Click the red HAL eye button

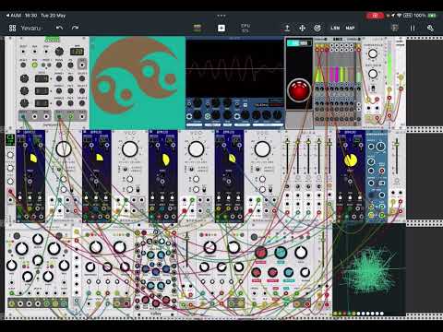coord(298,90)
